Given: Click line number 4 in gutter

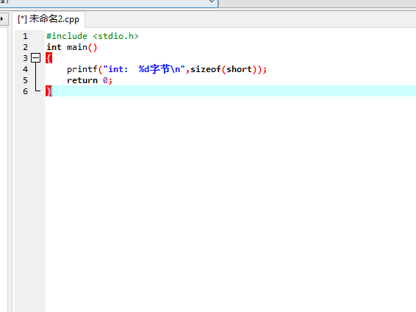Looking at the screenshot, I should point(25,69).
